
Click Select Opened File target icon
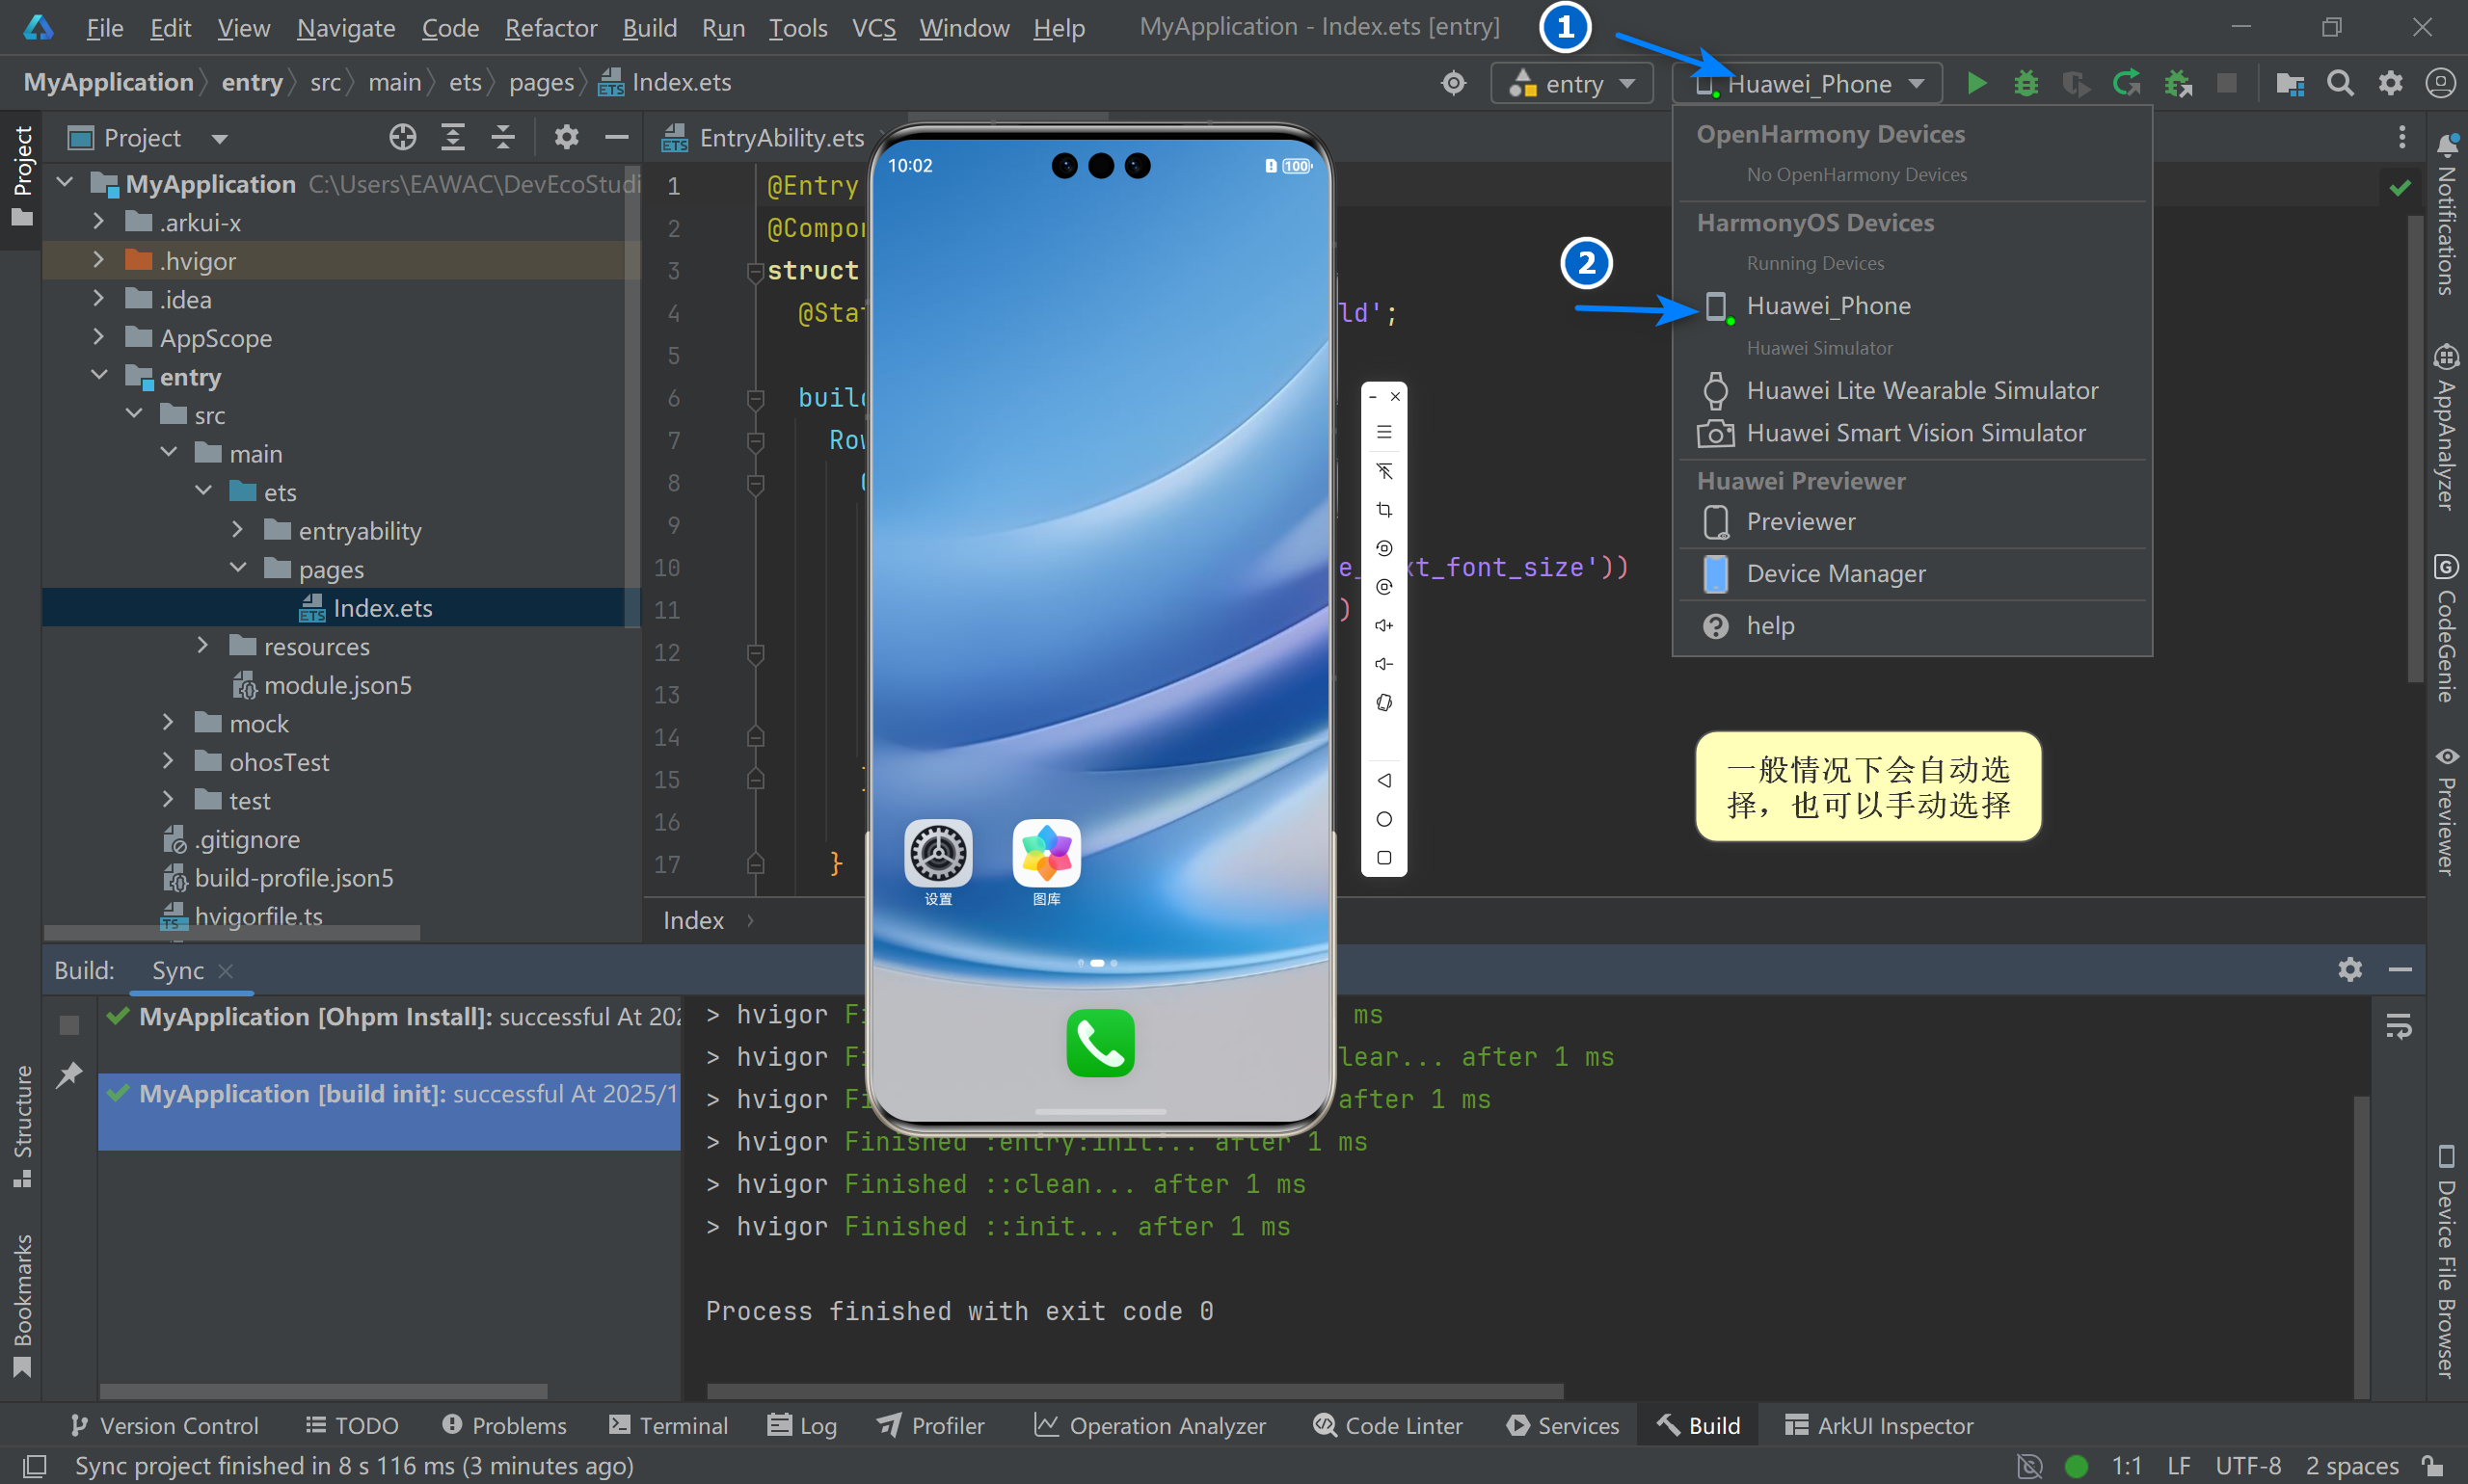pos(402,137)
